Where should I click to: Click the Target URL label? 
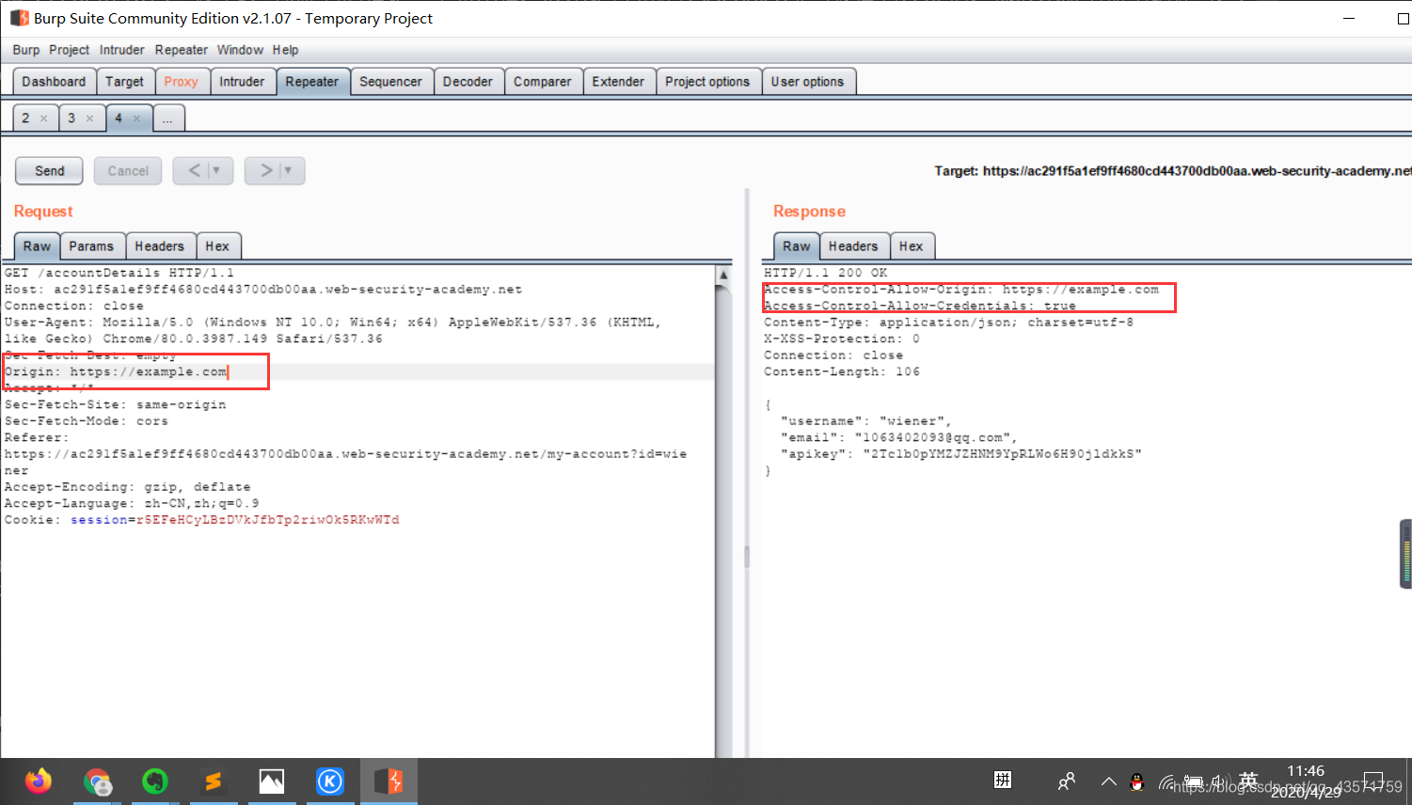[1172, 171]
